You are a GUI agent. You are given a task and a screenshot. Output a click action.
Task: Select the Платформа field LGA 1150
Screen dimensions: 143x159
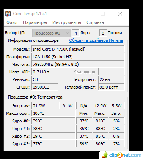click(x=78, y=57)
